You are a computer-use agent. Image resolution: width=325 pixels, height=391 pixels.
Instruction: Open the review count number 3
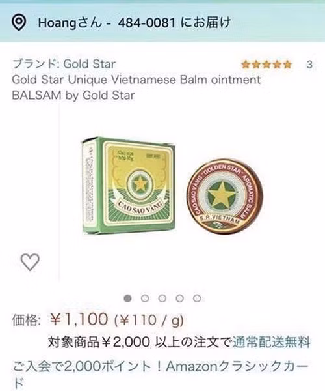(x=309, y=65)
